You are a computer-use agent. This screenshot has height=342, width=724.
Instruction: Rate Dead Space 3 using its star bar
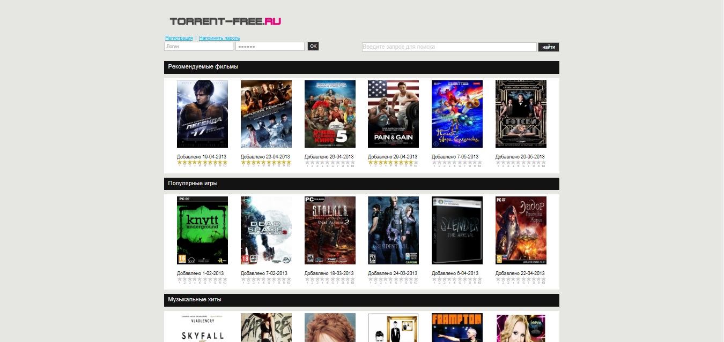click(x=266, y=279)
